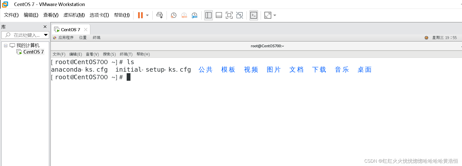Click the 公共 directory name
This screenshot has width=462, height=166.
pyautogui.click(x=206, y=69)
